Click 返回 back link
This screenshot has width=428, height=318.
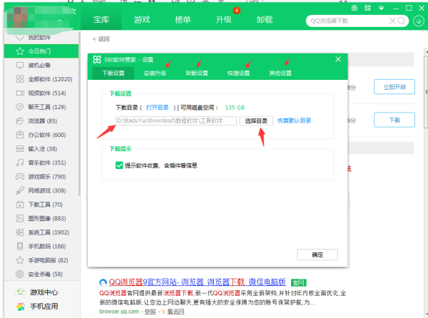pos(102,39)
